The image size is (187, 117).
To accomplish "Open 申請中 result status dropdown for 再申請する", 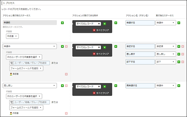I will pyautogui.click(x=166, y=86).
